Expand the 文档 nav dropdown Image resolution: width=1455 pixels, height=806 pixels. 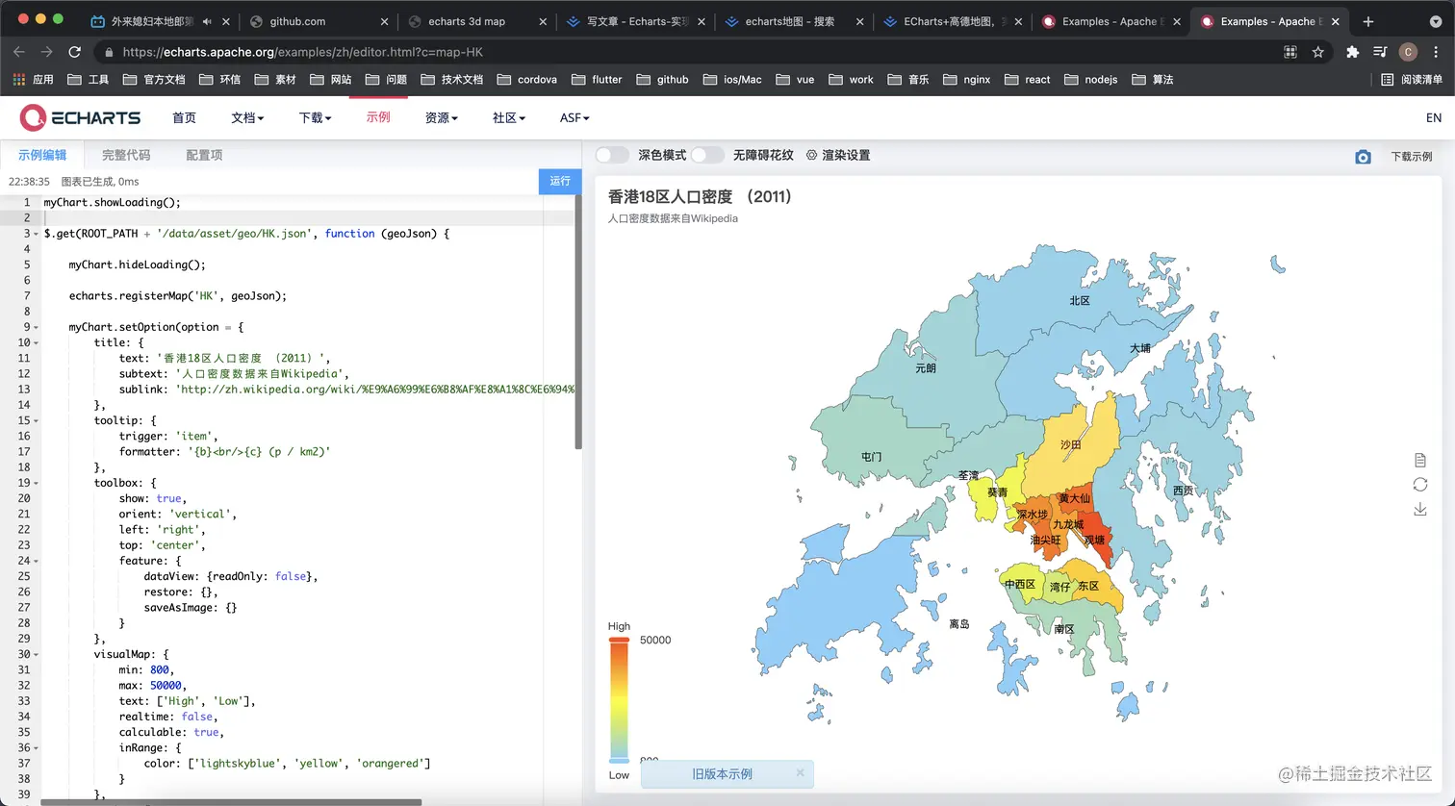[x=247, y=117]
